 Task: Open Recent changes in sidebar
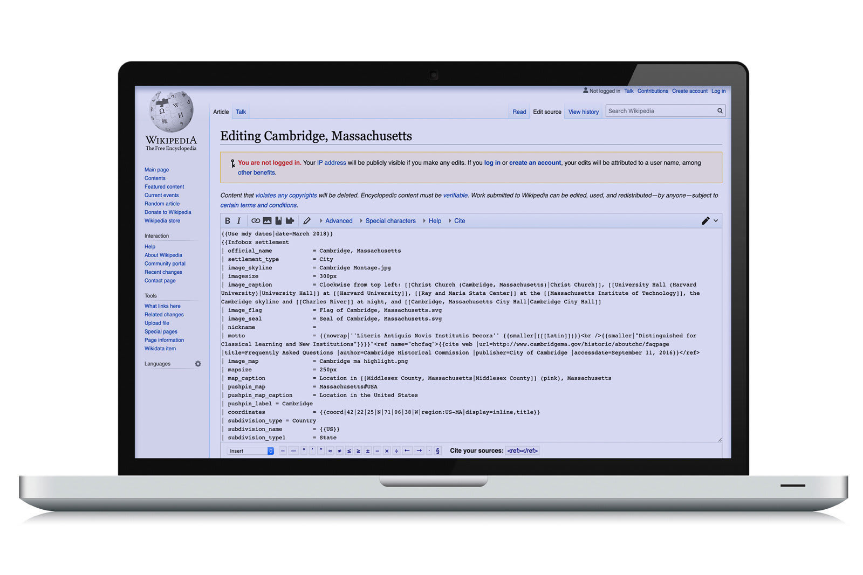(x=163, y=272)
